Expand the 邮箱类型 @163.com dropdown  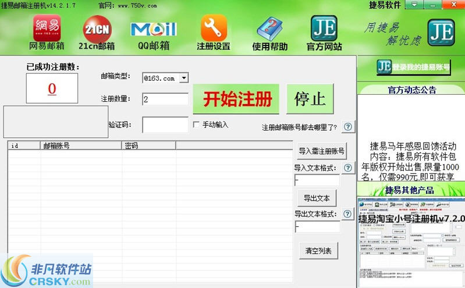pos(184,78)
